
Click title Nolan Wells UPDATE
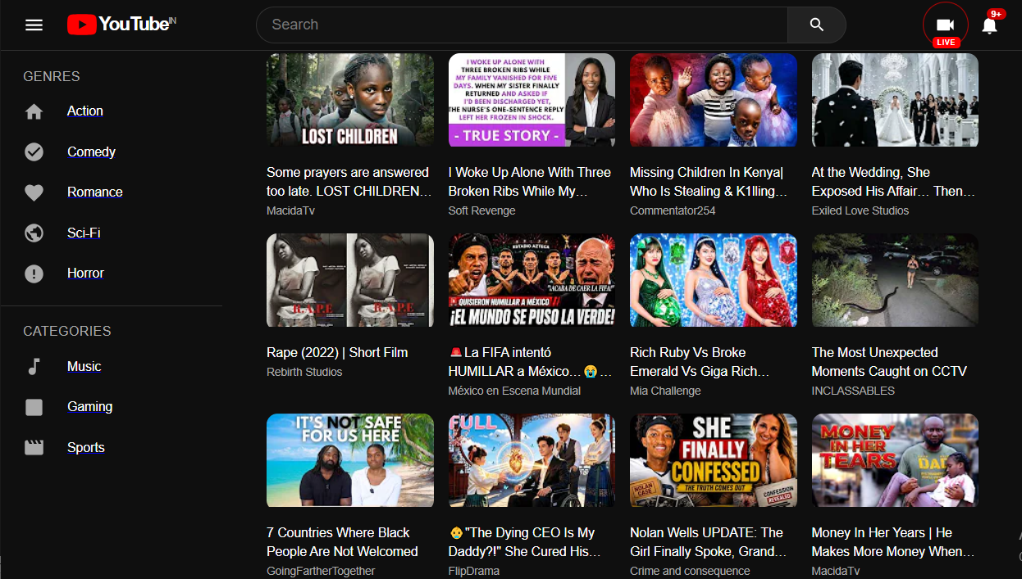709,542
